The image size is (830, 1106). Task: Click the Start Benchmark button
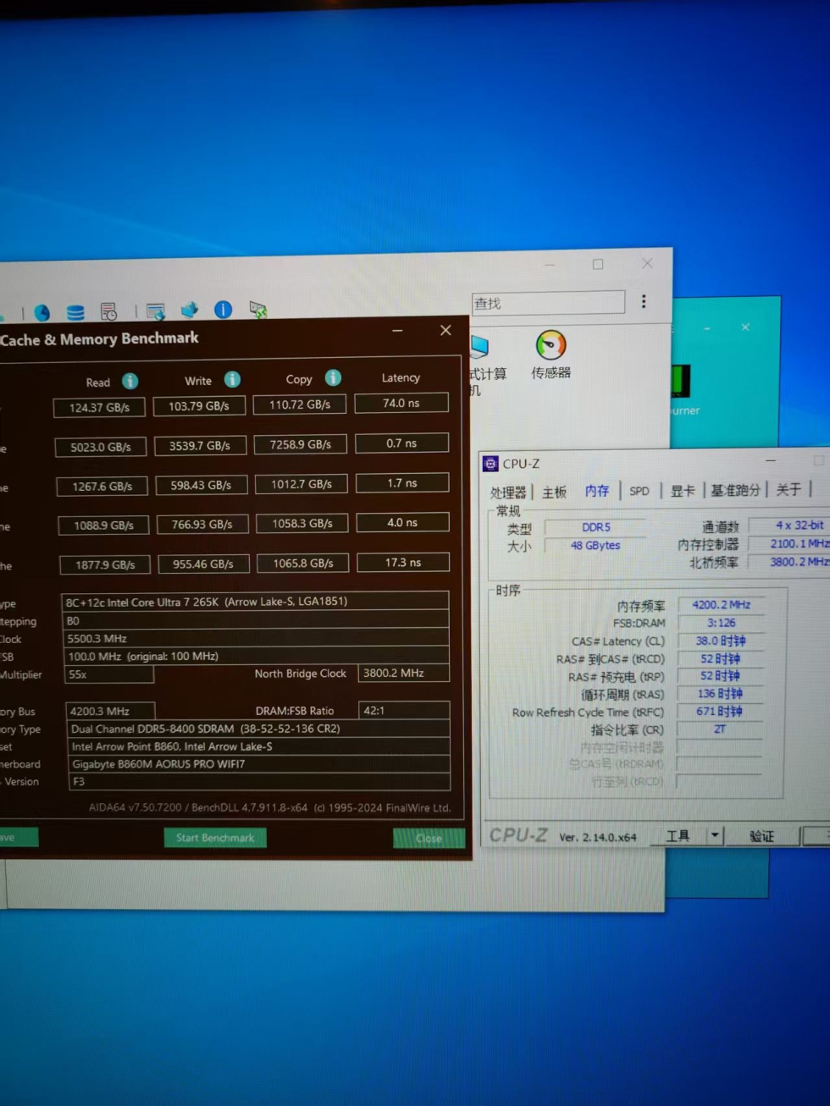[215, 838]
